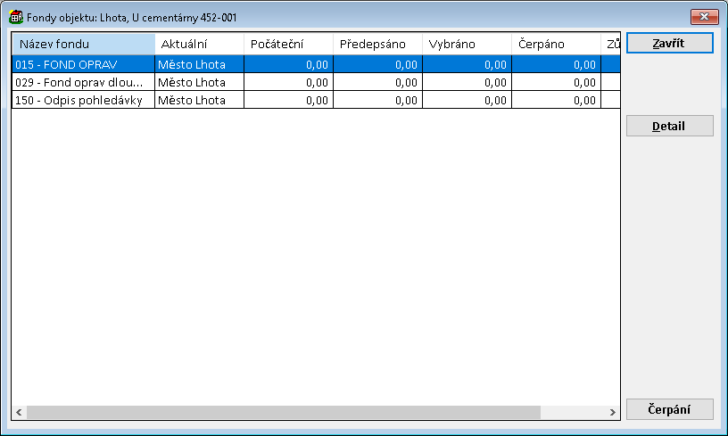Click the Předepsáno column header
Screen dimensions: 728x436
[x=377, y=44]
